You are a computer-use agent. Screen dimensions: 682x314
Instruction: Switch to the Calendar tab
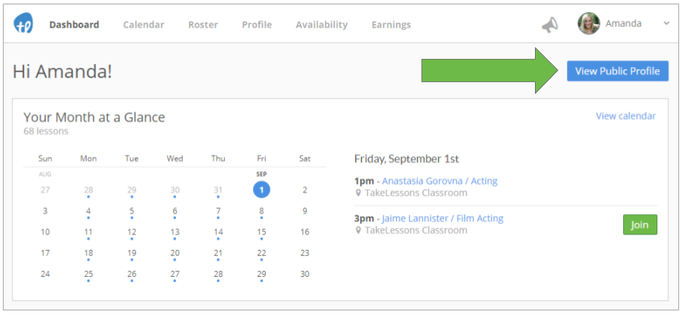pyautogui.click(x=143, y=25)
